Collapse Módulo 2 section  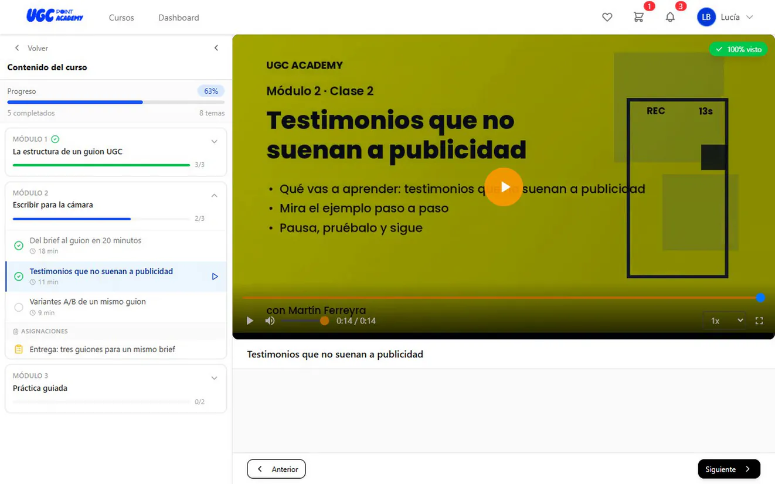[214, 195]
